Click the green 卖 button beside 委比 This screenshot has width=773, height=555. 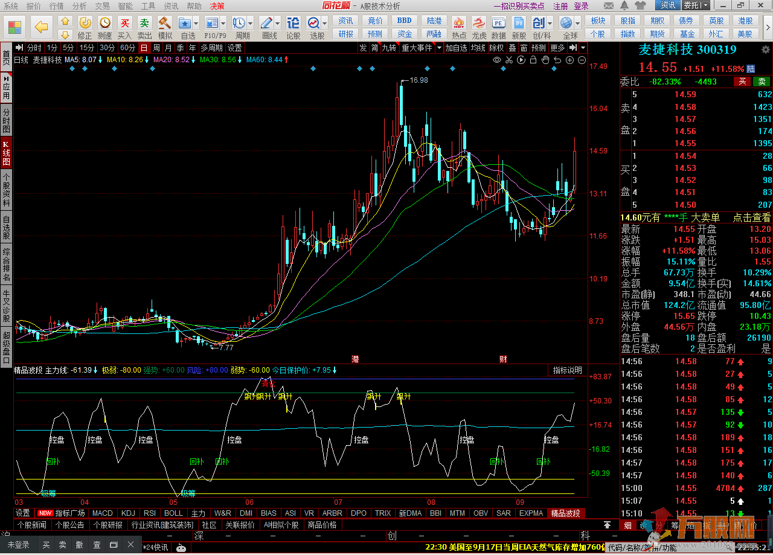pos(762,82)
